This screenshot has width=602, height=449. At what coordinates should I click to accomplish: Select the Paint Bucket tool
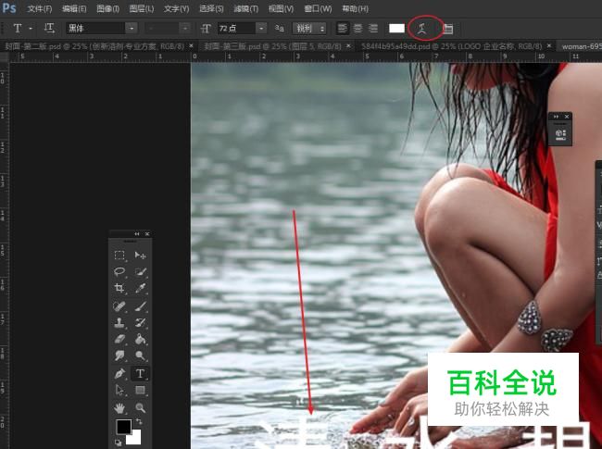[140, 339]
